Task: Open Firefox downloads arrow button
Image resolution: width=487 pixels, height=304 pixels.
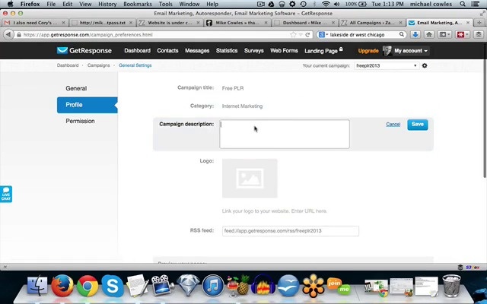Action: pyautogui.click(x=415, y=35)
